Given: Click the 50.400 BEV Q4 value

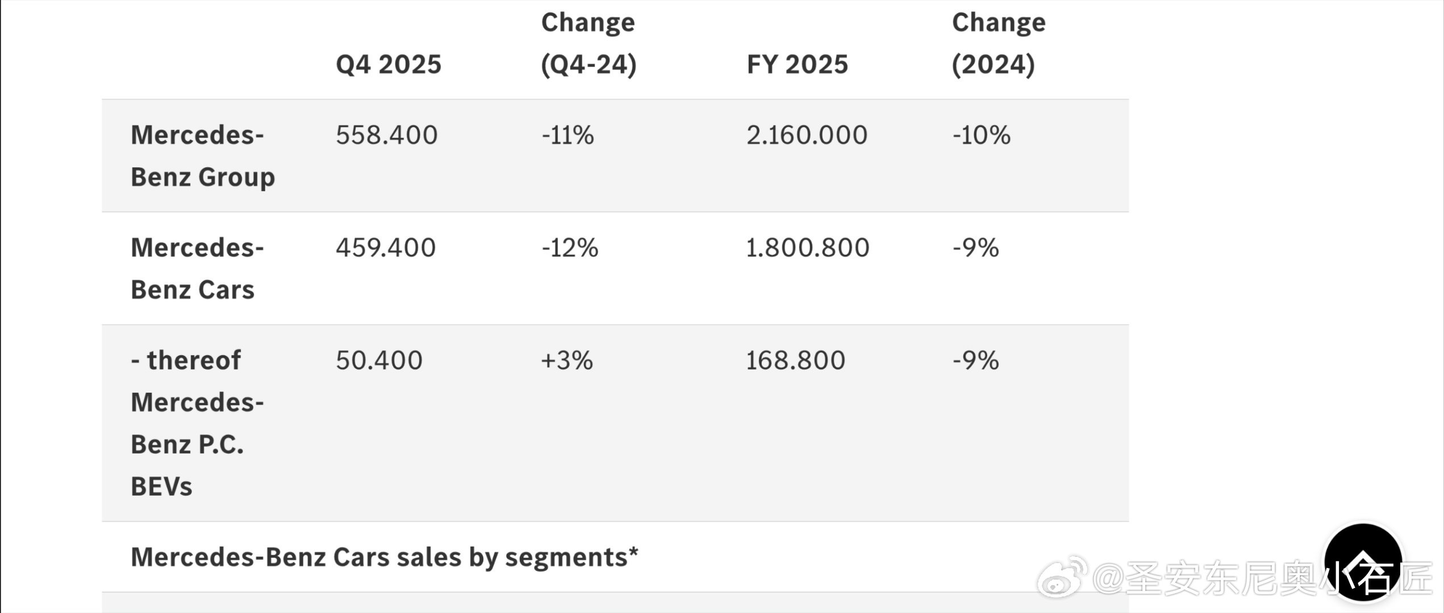Looking at the screenshot, I should [379, 360].
